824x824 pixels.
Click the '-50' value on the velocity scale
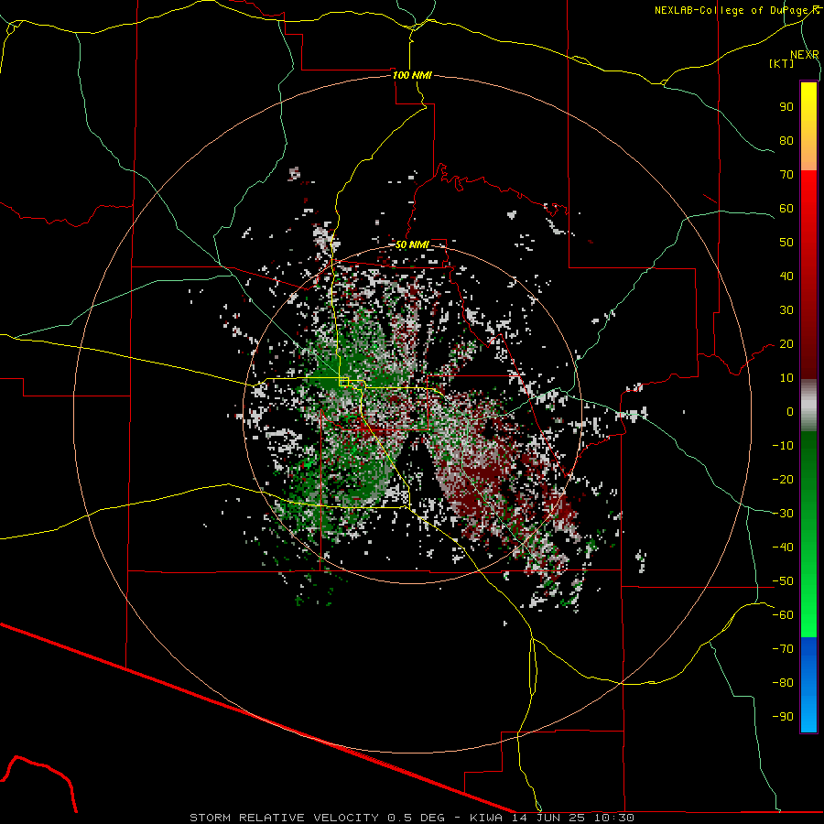tap(783, 580)
